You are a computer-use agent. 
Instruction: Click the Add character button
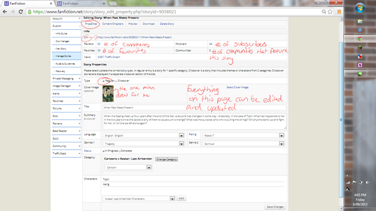[x=182, y=198]
